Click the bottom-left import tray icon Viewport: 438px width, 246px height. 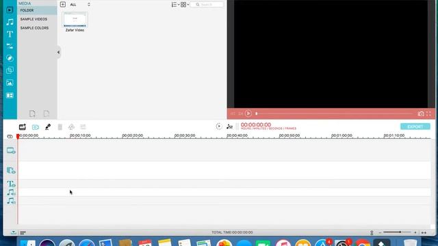(14, 232)
